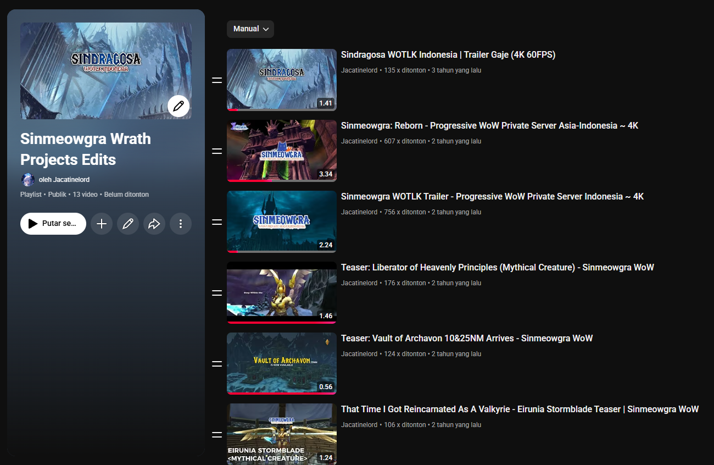Click the Jacatinelord channel name under Sinmeowgra WOTLK Trailer

tap(359, 212)
